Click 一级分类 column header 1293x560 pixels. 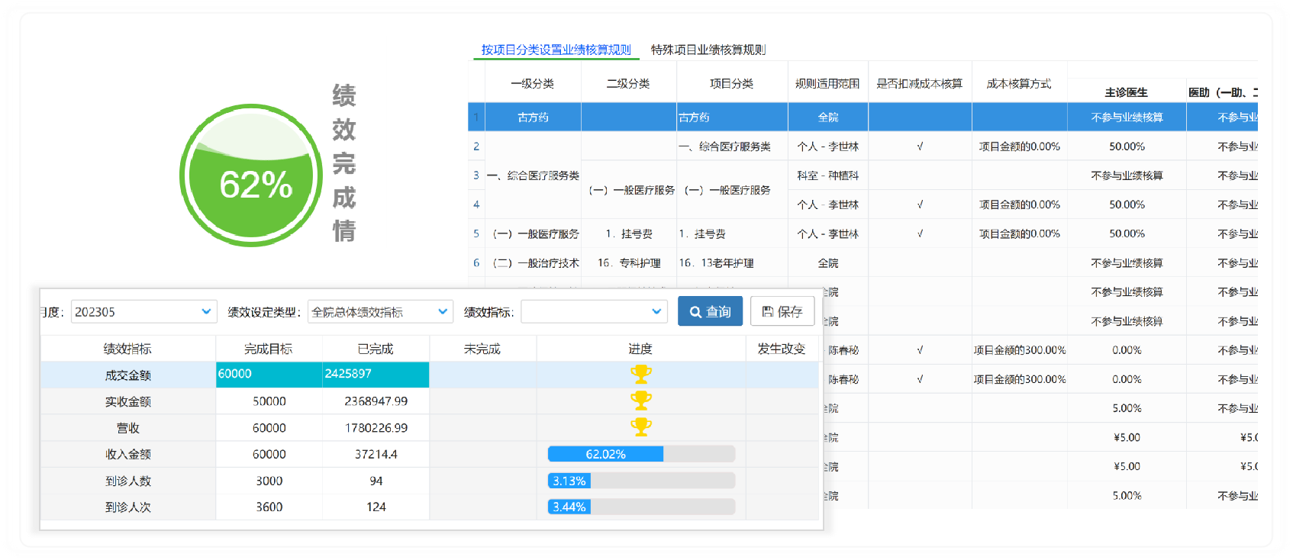(533, 83)
